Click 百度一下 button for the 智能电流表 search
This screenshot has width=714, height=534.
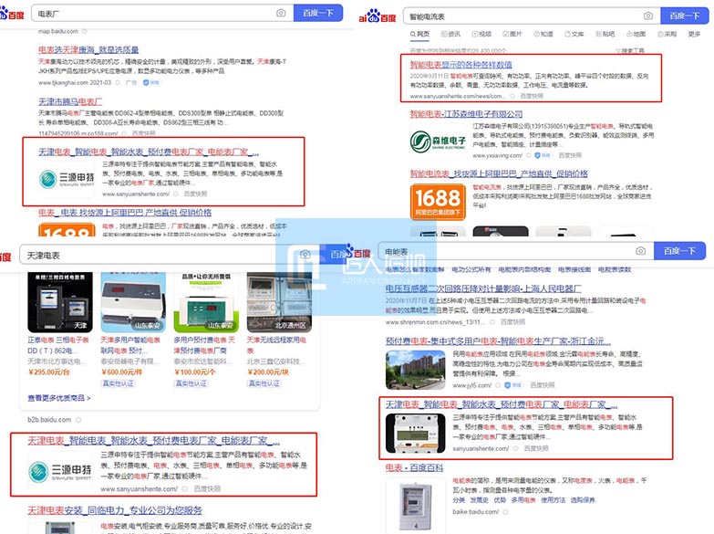[x=685, y=16]
